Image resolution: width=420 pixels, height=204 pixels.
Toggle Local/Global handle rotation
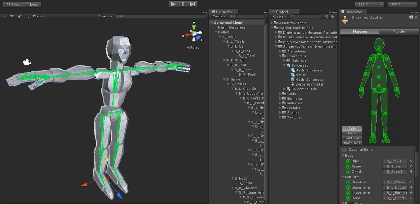(32, 5)
